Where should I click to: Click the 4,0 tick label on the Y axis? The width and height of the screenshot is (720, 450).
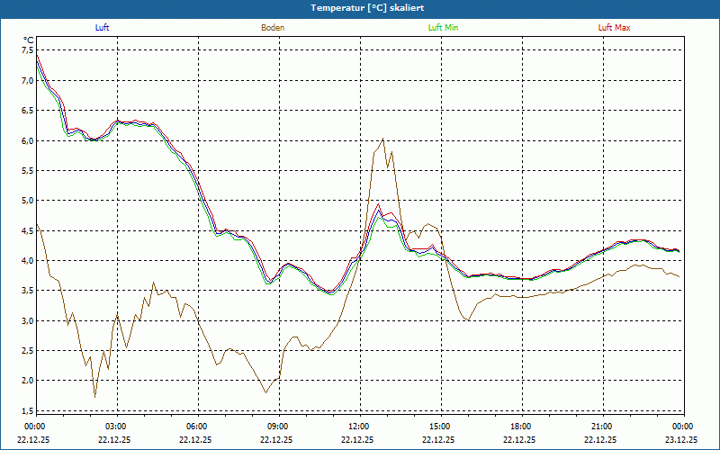[27, 261]
